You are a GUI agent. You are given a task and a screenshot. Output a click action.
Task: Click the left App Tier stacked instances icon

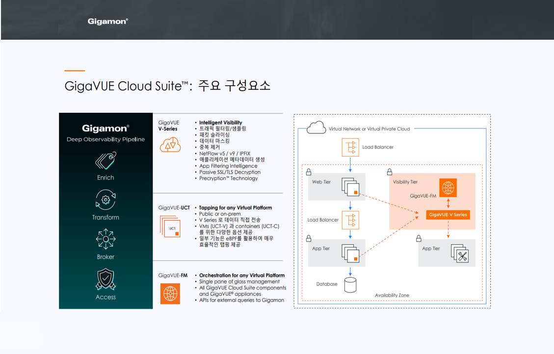click(x=350, y=253)
